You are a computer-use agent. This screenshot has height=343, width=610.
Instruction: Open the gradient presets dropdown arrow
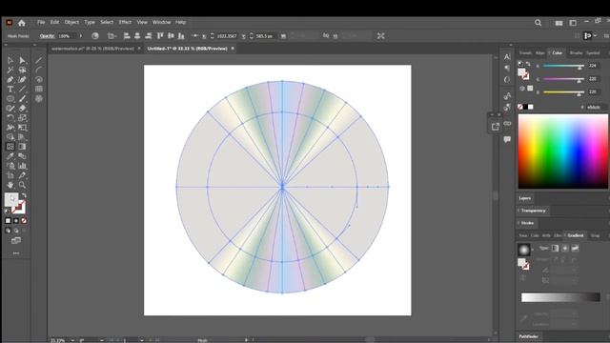pos(533,250)
